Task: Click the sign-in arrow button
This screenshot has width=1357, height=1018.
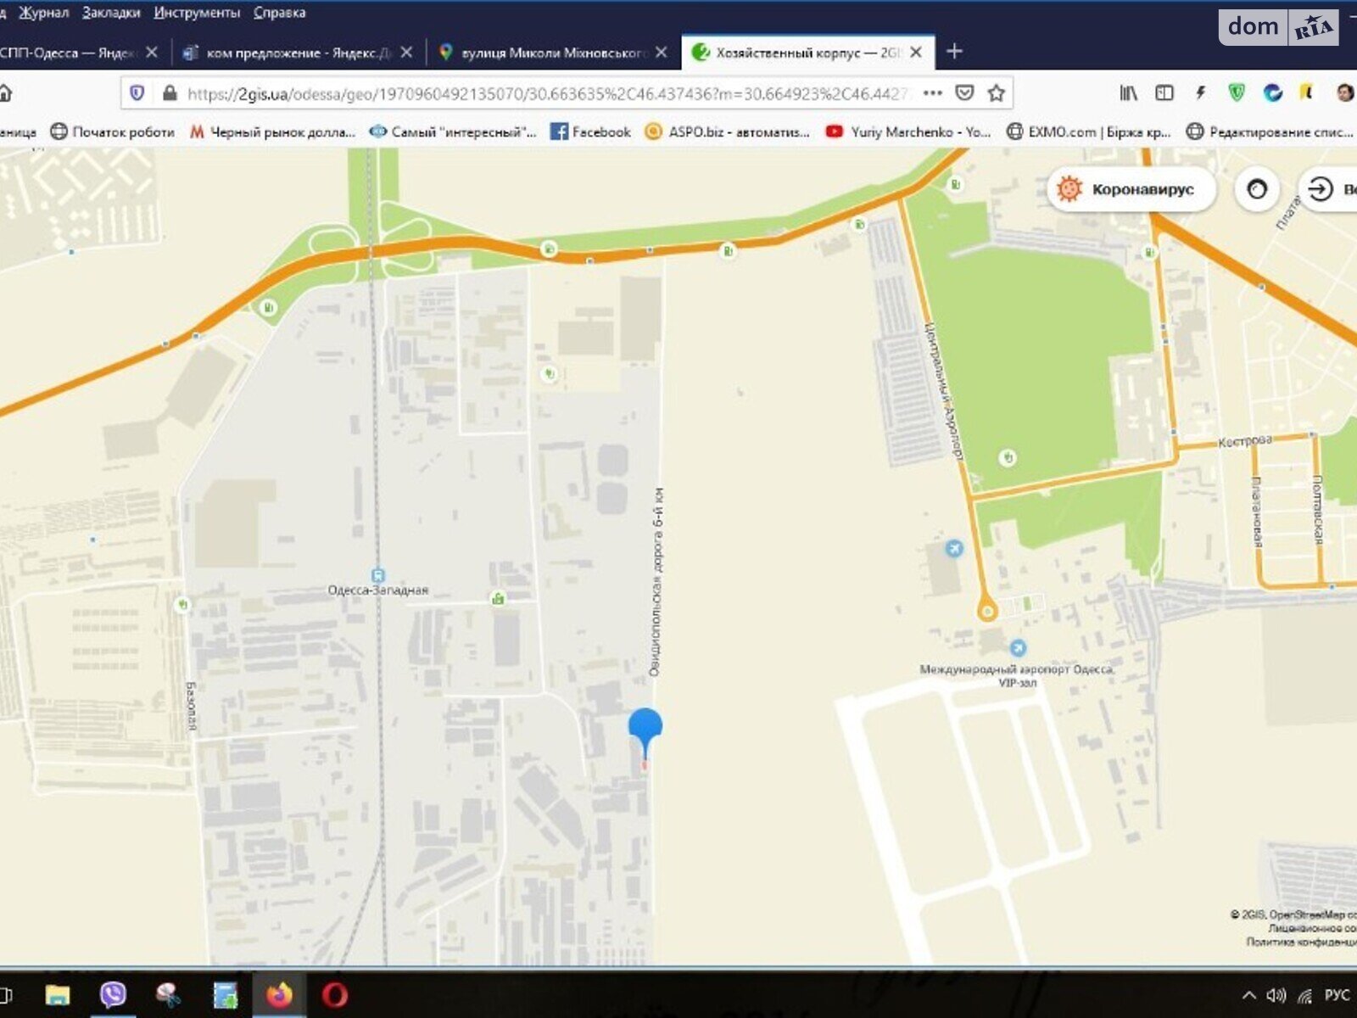Action: tap(1321, 189)
